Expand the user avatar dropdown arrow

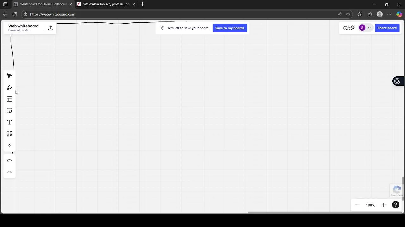tap(369, 28)
